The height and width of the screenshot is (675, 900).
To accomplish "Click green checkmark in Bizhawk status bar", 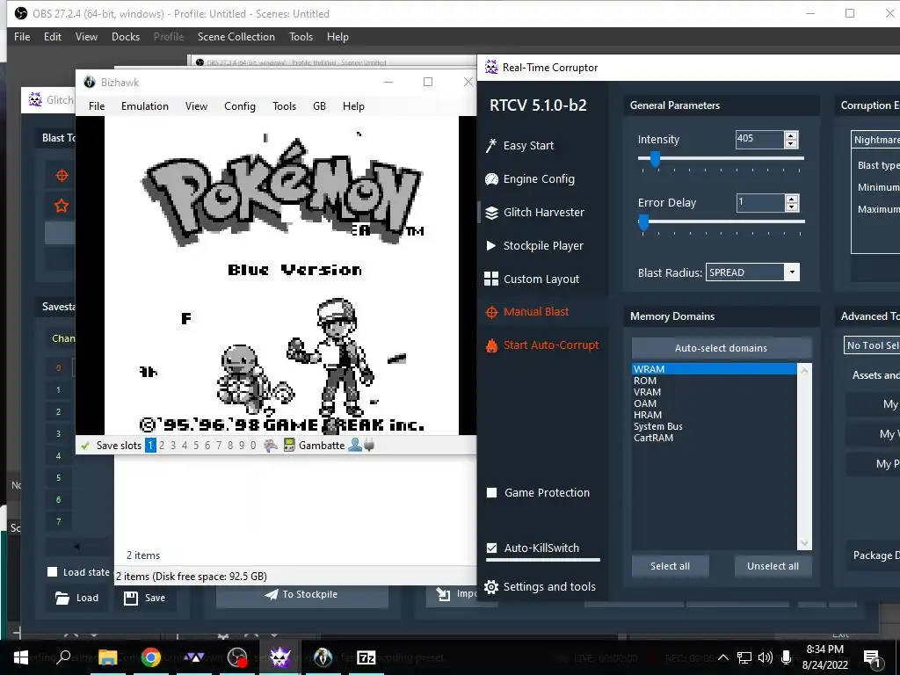I will coord(85,446).
